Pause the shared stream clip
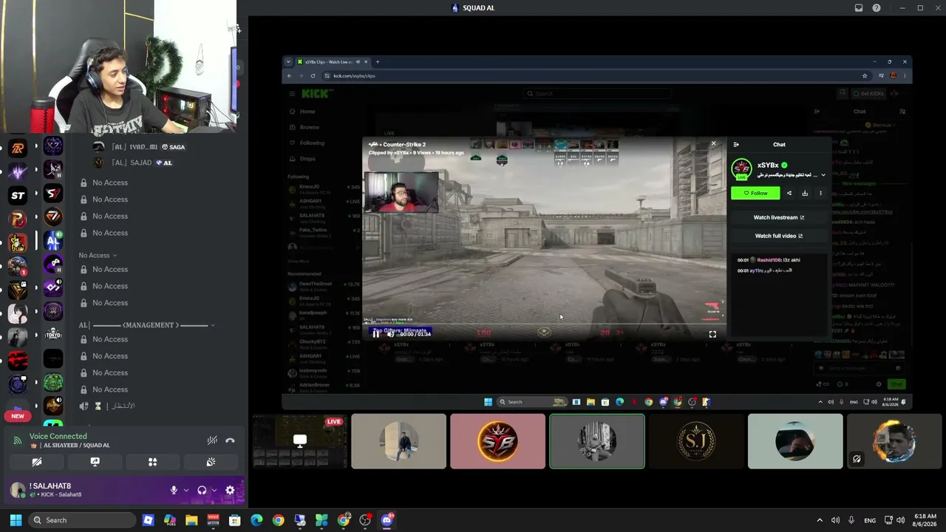Viewport: 946px width, 532px height. click(376, 334)
